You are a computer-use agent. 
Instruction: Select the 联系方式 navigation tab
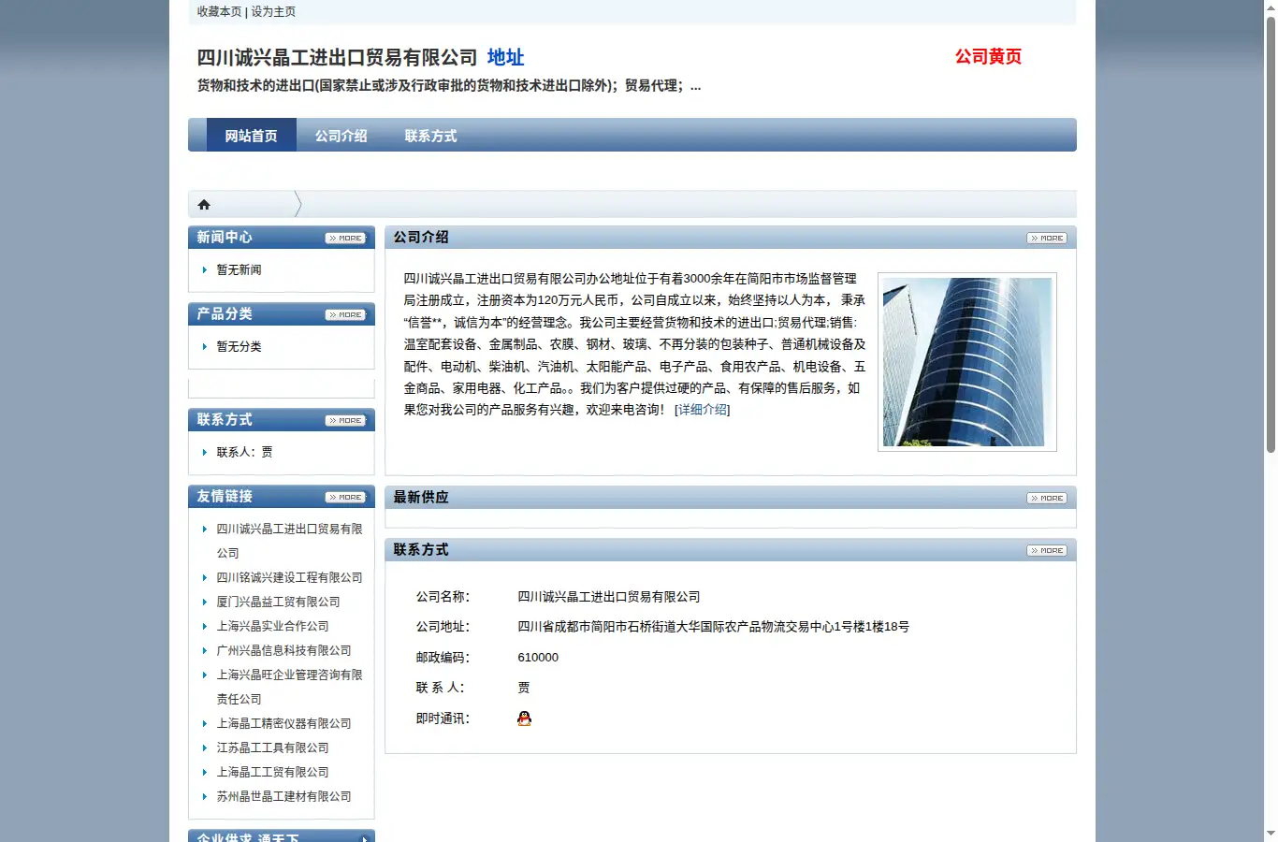coord(431,136)
